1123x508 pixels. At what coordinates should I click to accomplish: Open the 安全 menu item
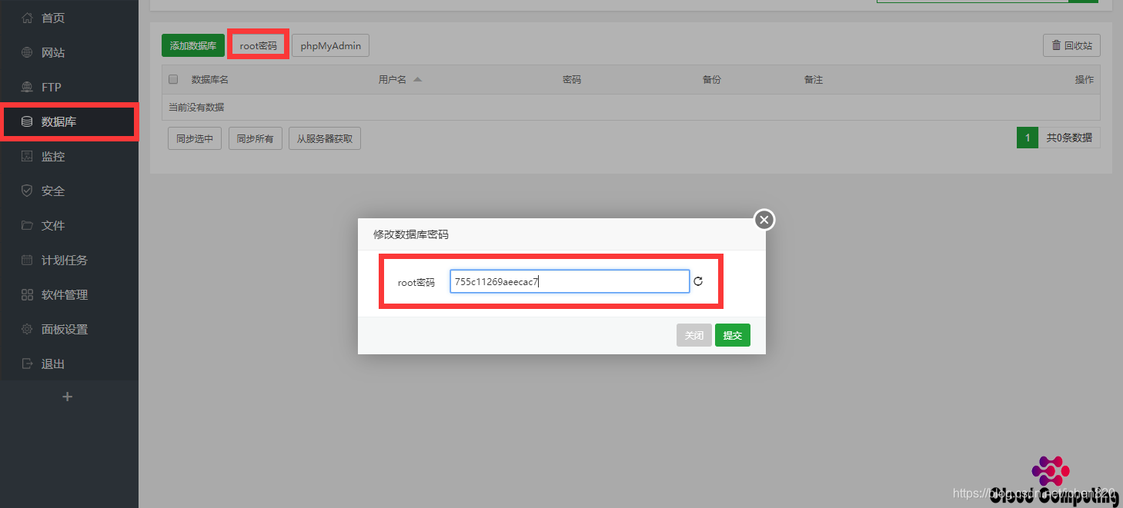point(69,191)
